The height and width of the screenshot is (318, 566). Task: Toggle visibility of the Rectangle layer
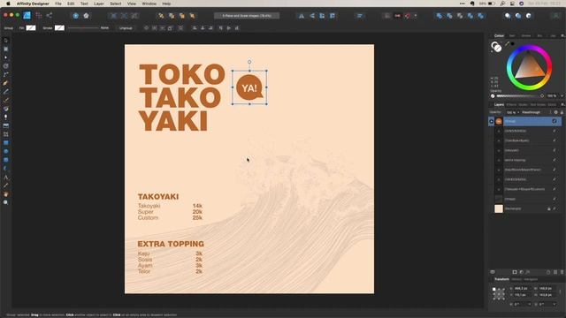(x=555, y=208)
